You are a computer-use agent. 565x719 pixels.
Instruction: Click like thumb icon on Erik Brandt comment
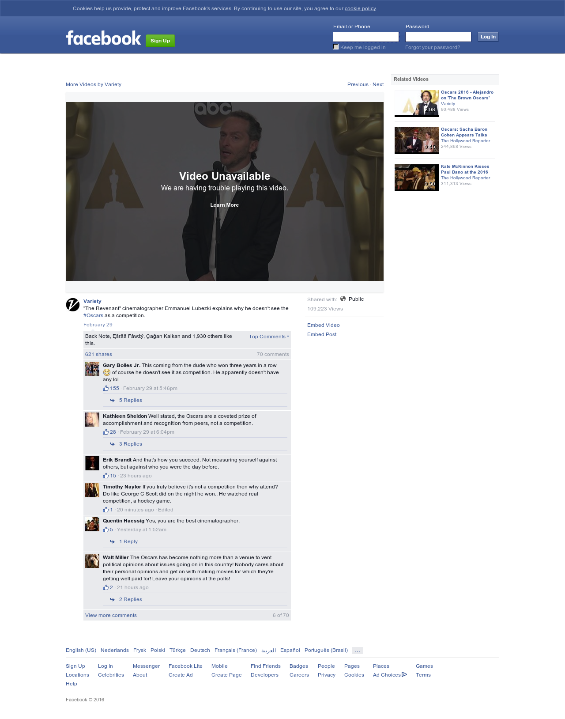point(105,476)
